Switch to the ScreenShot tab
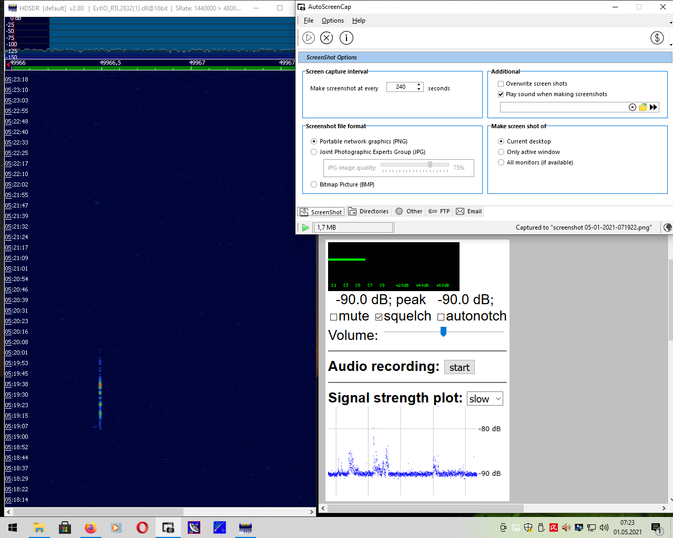Screen dimensions: 673x538 coord(321,212)
